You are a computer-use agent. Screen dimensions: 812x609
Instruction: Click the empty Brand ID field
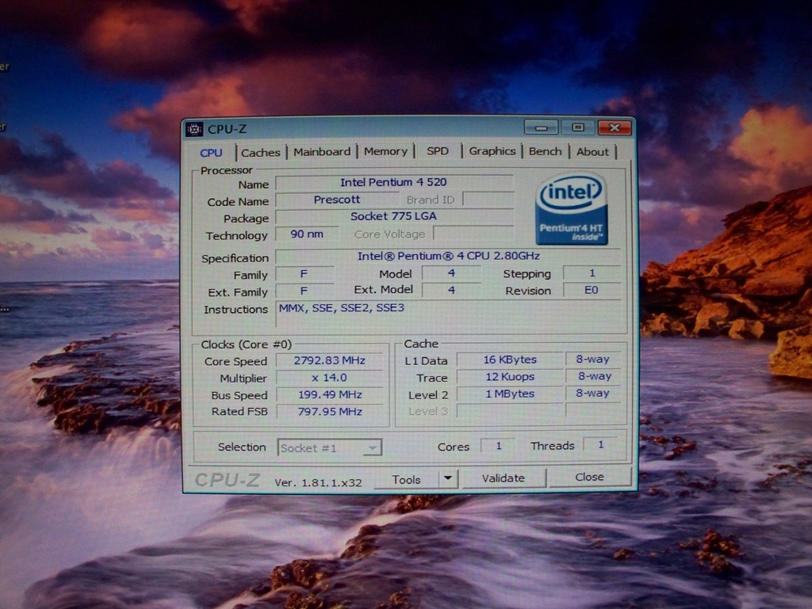(x=488, y=199)
